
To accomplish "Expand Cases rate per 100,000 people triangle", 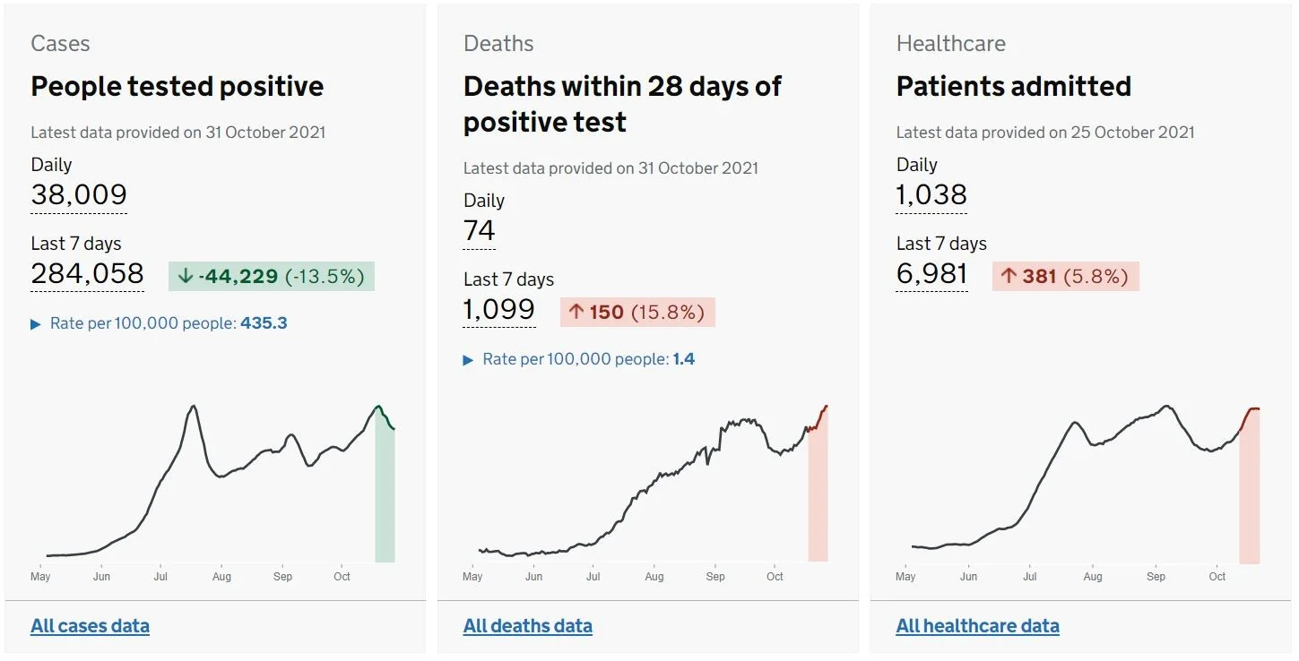I will click(36, 324).
